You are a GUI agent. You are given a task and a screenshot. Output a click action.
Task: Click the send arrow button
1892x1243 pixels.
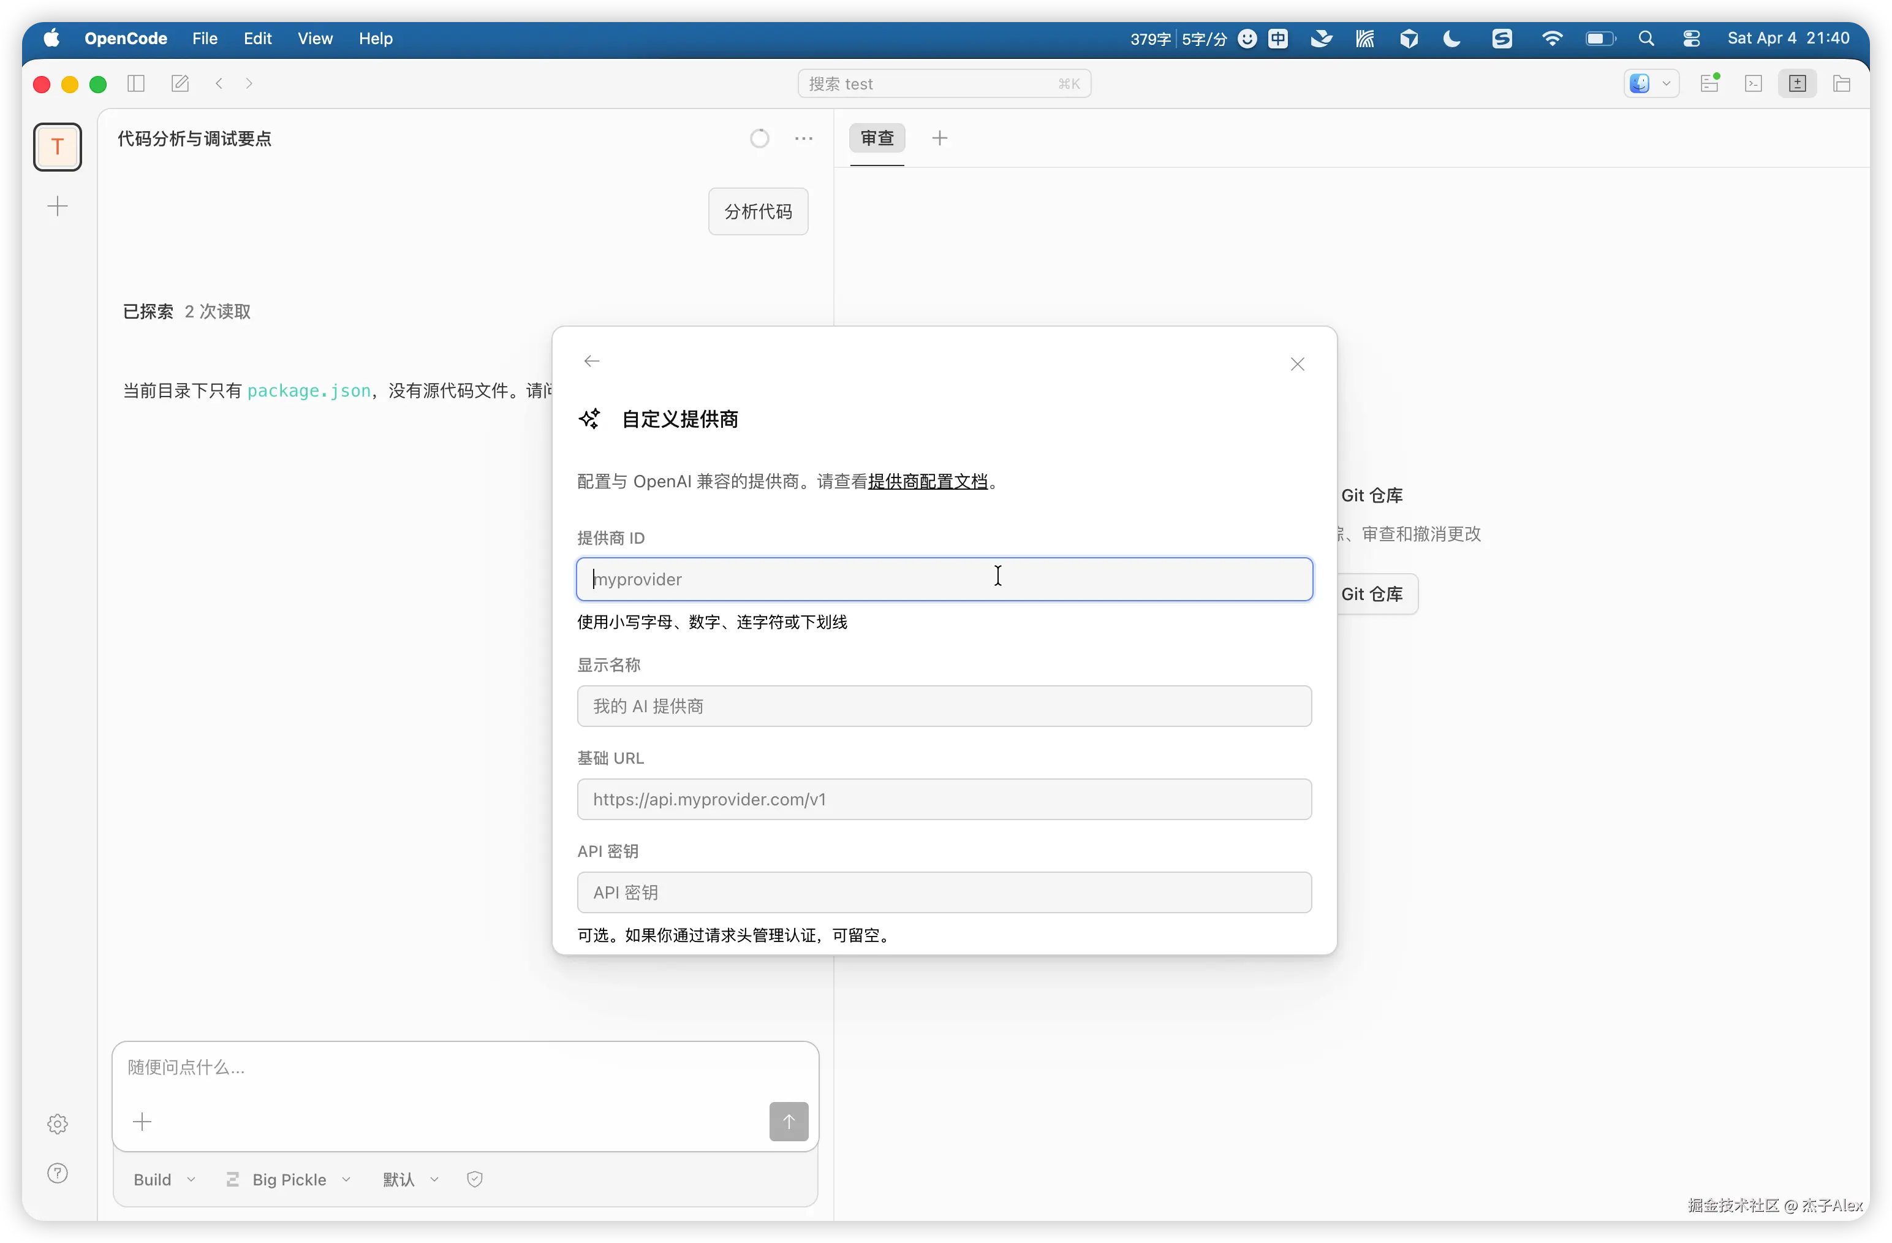point(788,1121)
